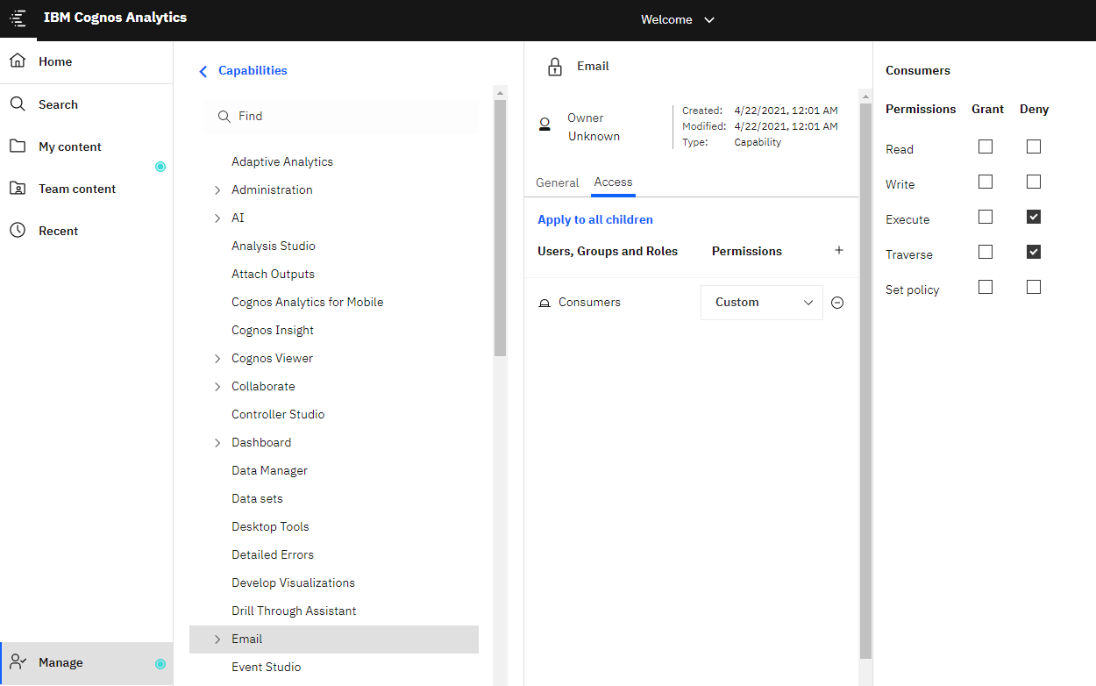Select Develop Visualizations capability
1096x686 pixels.
[x=294, y=582]
